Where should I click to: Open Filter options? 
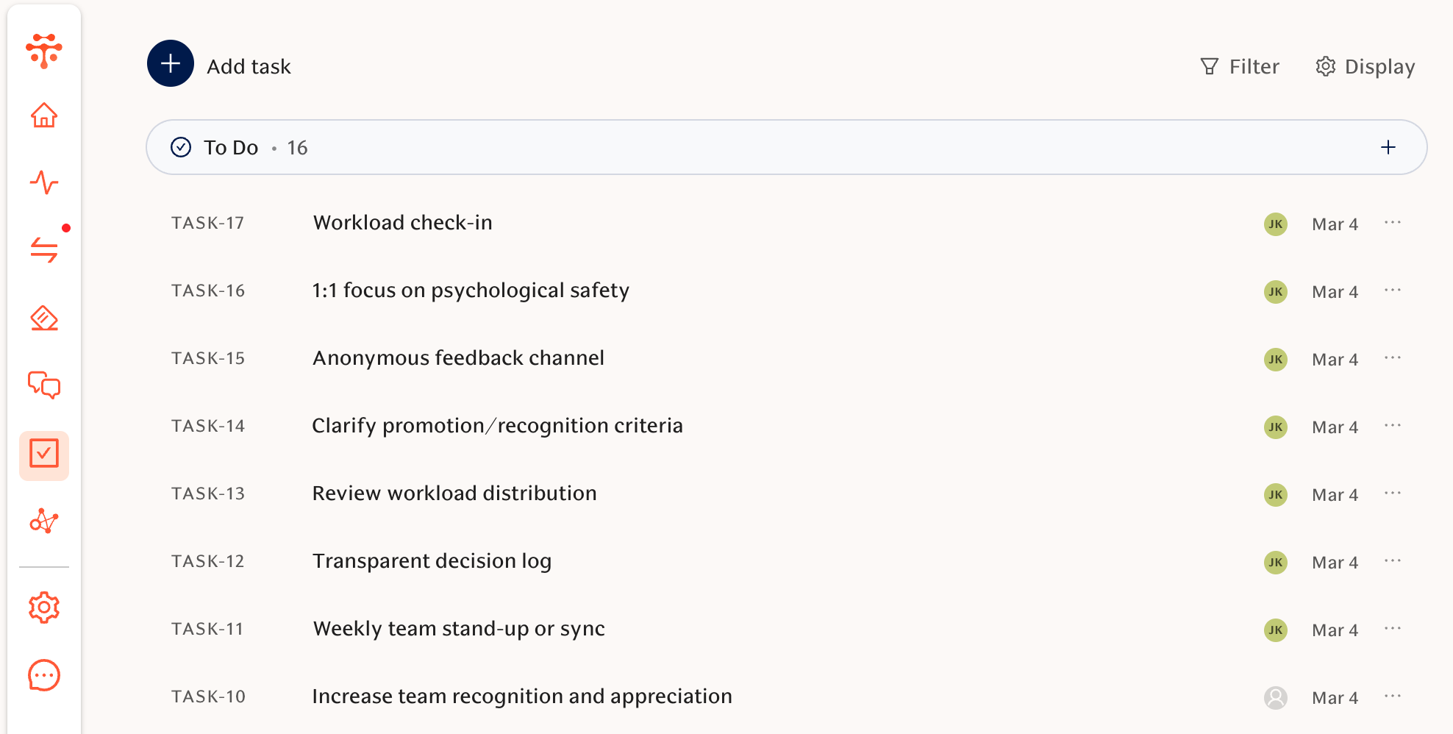tap(1240, 67)
